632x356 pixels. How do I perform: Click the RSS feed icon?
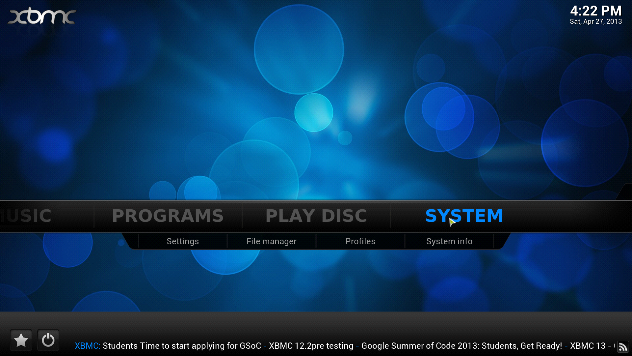coord(623,347)
